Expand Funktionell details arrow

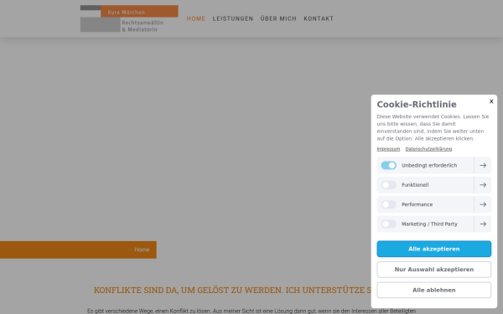coord(483,185)
